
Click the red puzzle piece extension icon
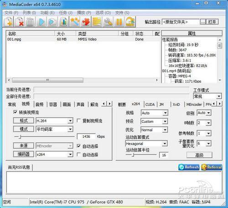point(86,22)
